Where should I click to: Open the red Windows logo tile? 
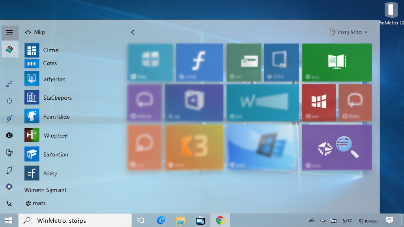[x=319, y=103]
